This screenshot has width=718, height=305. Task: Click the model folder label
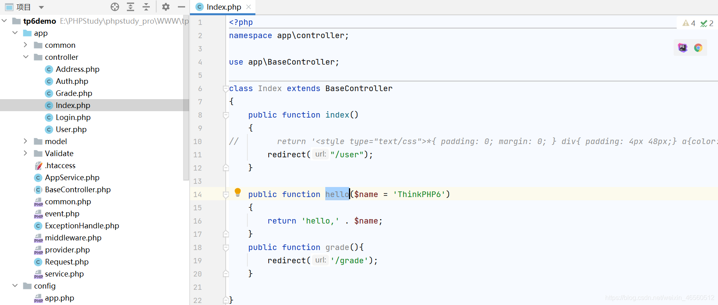pyautogui.click(x=56, y=141)
